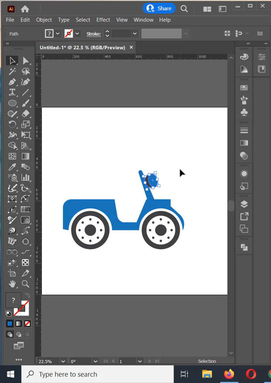Open the Window menu
This screenshot has height=383, width=271.
[x=143, y=20]
